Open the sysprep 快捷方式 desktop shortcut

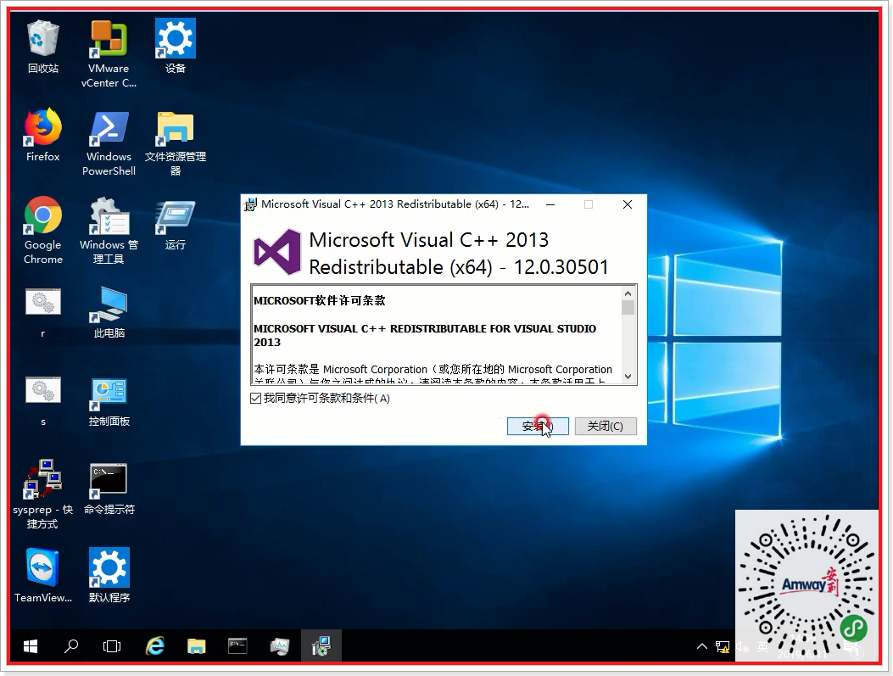click(x=42, y=494)
